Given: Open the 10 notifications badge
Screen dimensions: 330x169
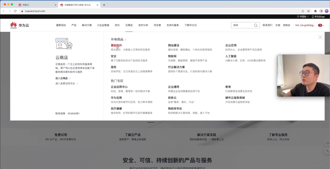Looking at the screenshot, I should tap(320, 25).
